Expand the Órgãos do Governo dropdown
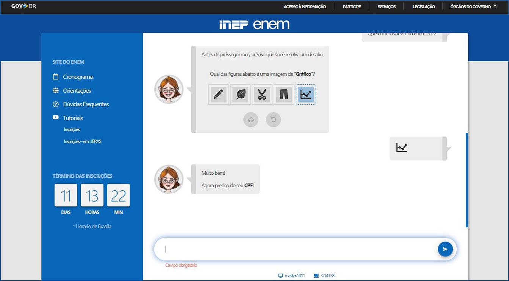509x281 pixels. [x=473, y=6]
